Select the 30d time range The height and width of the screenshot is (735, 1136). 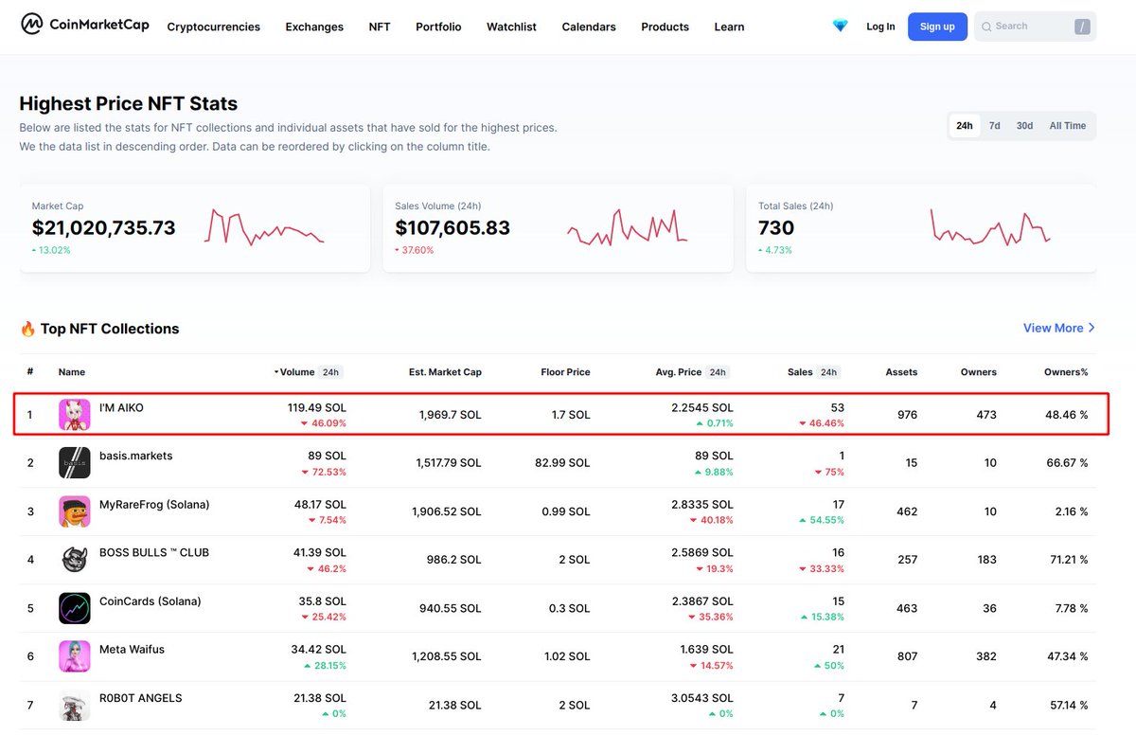1025,126
